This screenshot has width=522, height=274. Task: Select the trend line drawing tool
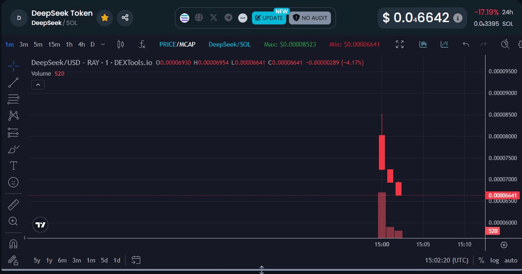[x=13, y=83]
